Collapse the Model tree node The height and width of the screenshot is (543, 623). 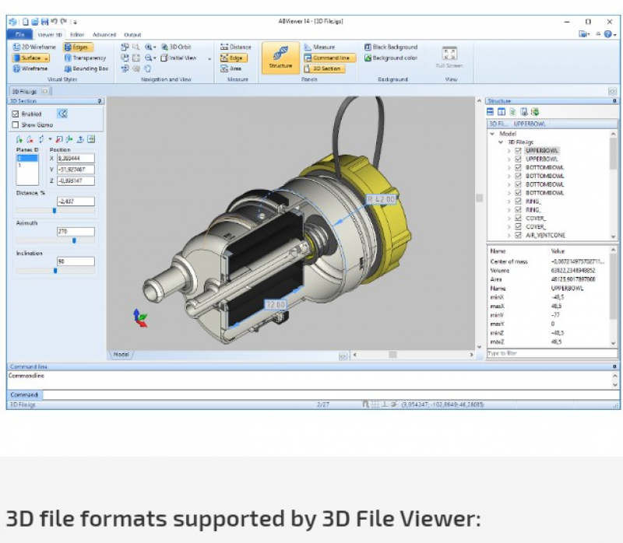[x=493, y=134]
